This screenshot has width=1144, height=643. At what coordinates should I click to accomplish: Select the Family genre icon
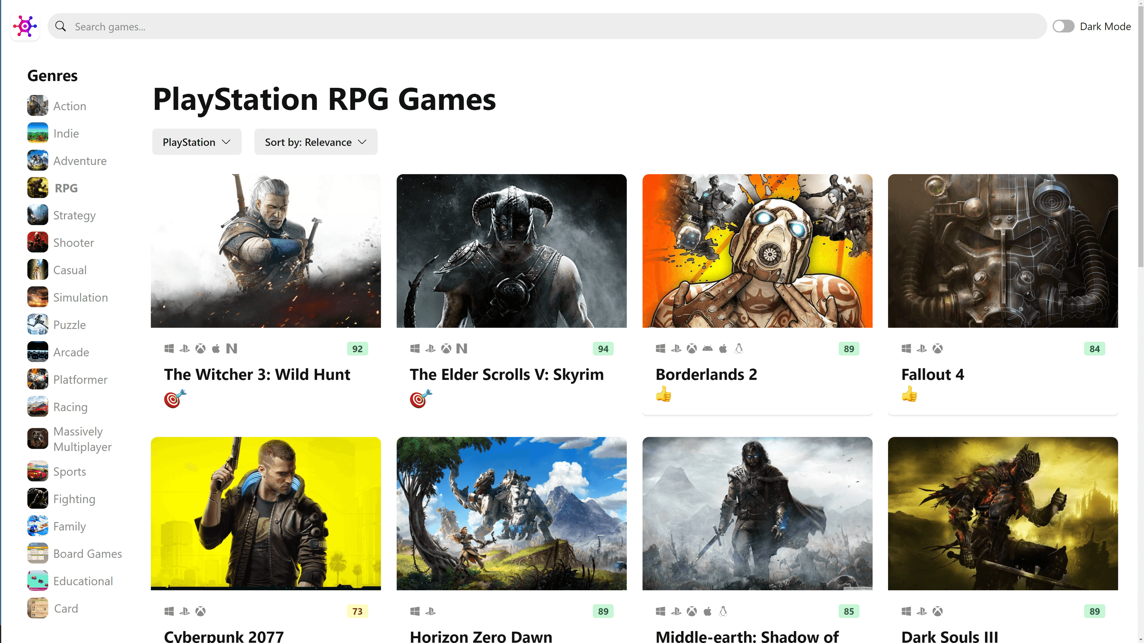click(x=38, y=526)
